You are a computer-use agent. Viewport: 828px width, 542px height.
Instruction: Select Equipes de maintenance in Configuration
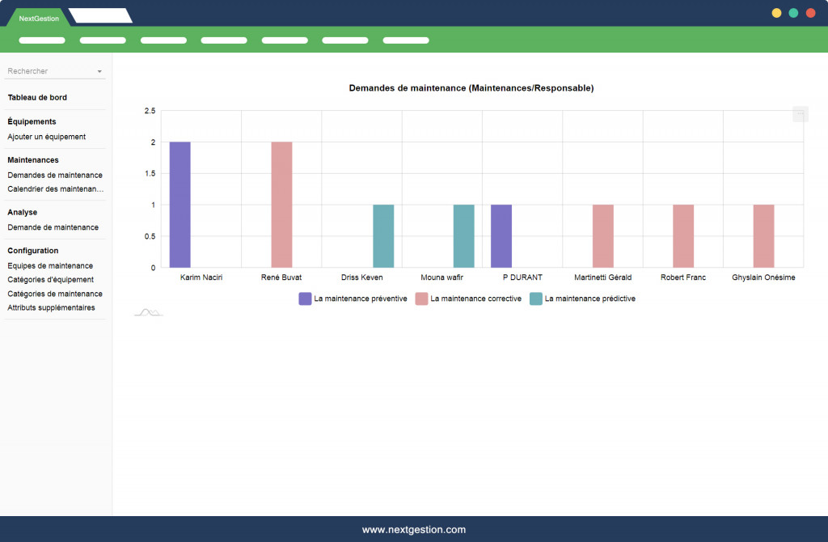[50, 265]
